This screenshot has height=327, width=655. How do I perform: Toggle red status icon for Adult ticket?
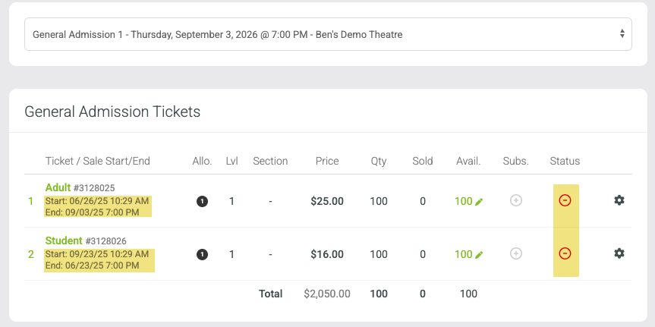[565, 200]
